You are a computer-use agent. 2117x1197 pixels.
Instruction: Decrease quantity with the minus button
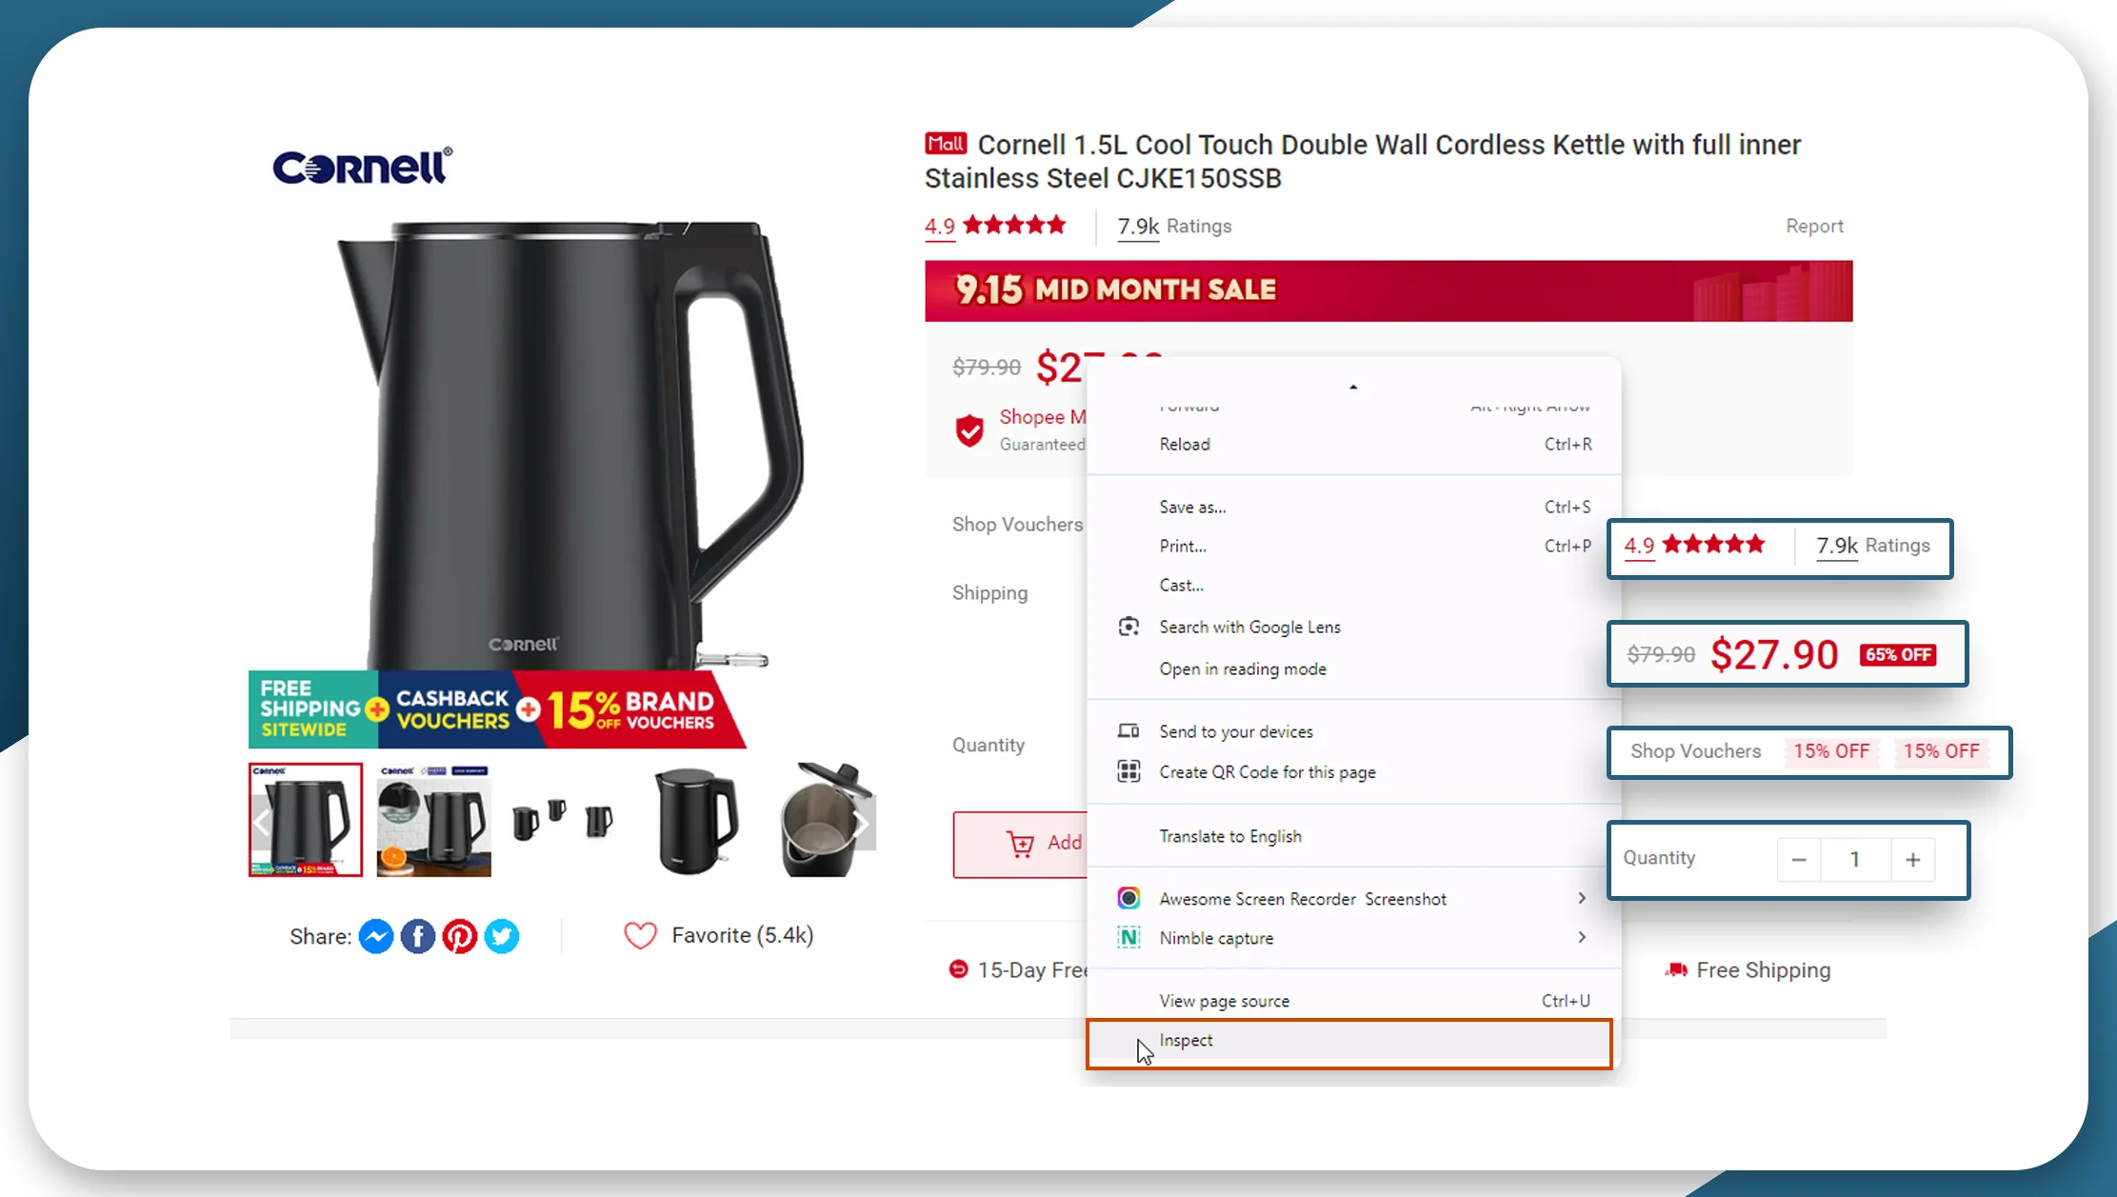point(1799,860)
